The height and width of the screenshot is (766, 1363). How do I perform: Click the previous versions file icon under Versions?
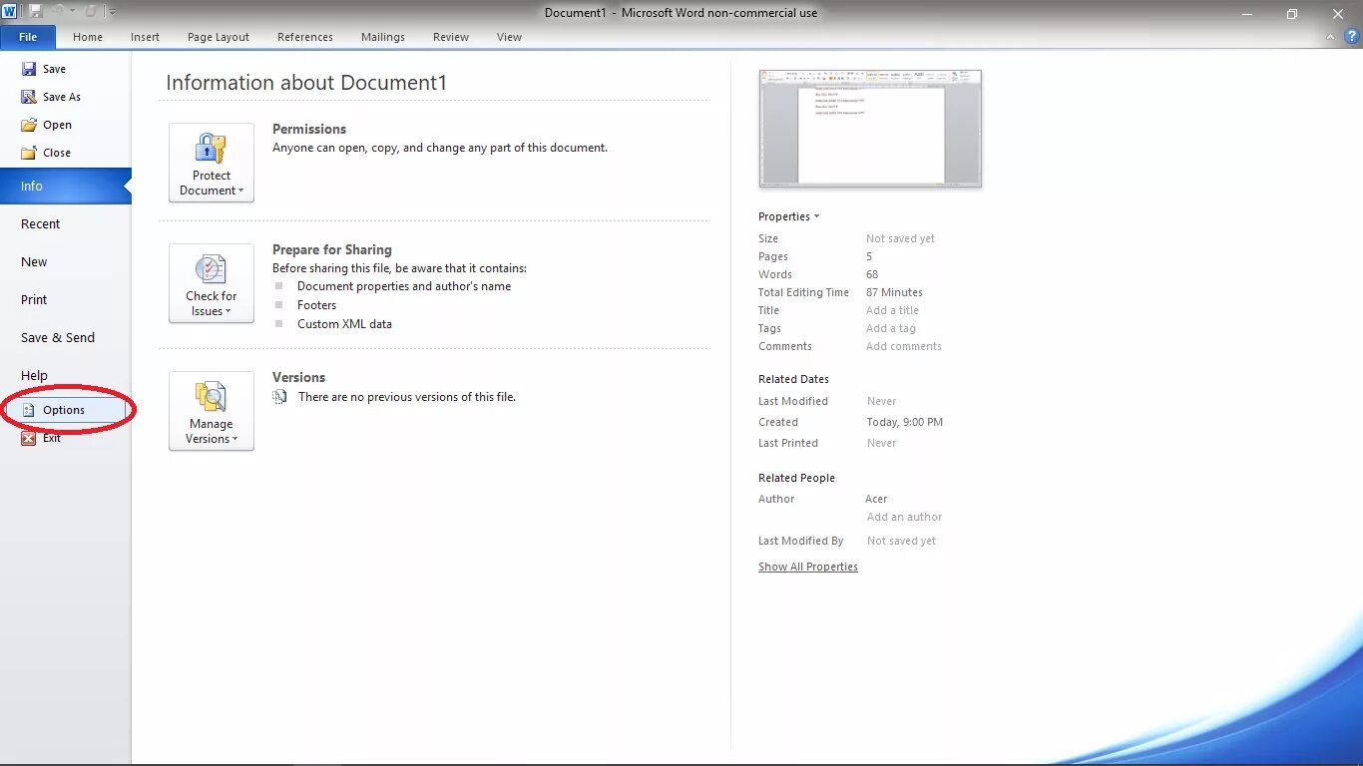pos(281,397)
